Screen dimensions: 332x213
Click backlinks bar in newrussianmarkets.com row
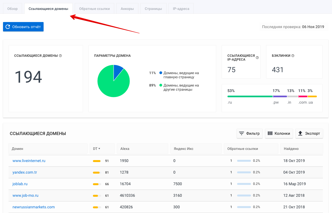point(244,207)
